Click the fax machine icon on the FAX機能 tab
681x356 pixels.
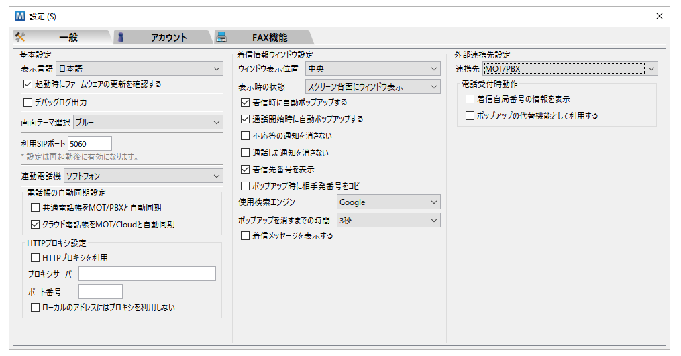(x=221, y=38)
